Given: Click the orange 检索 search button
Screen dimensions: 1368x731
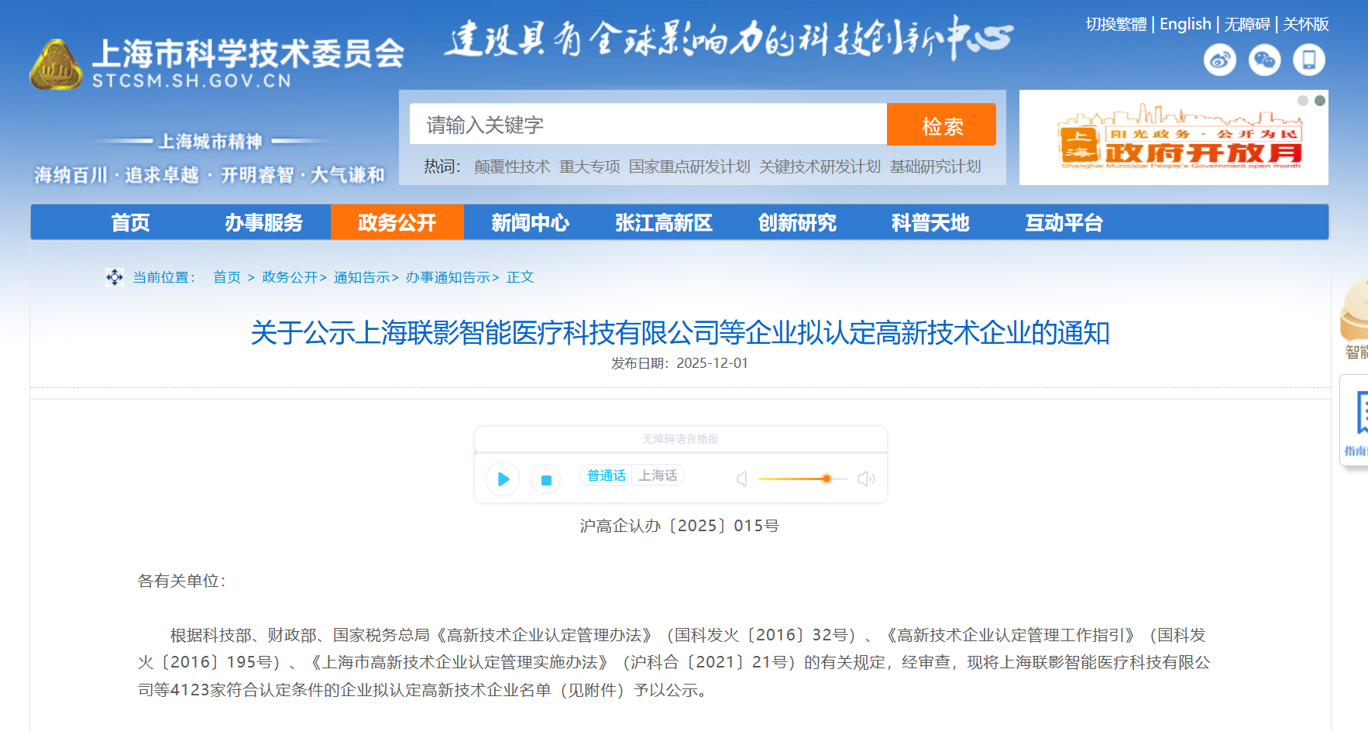Looking at the screenshot, I should pos(941,125).
